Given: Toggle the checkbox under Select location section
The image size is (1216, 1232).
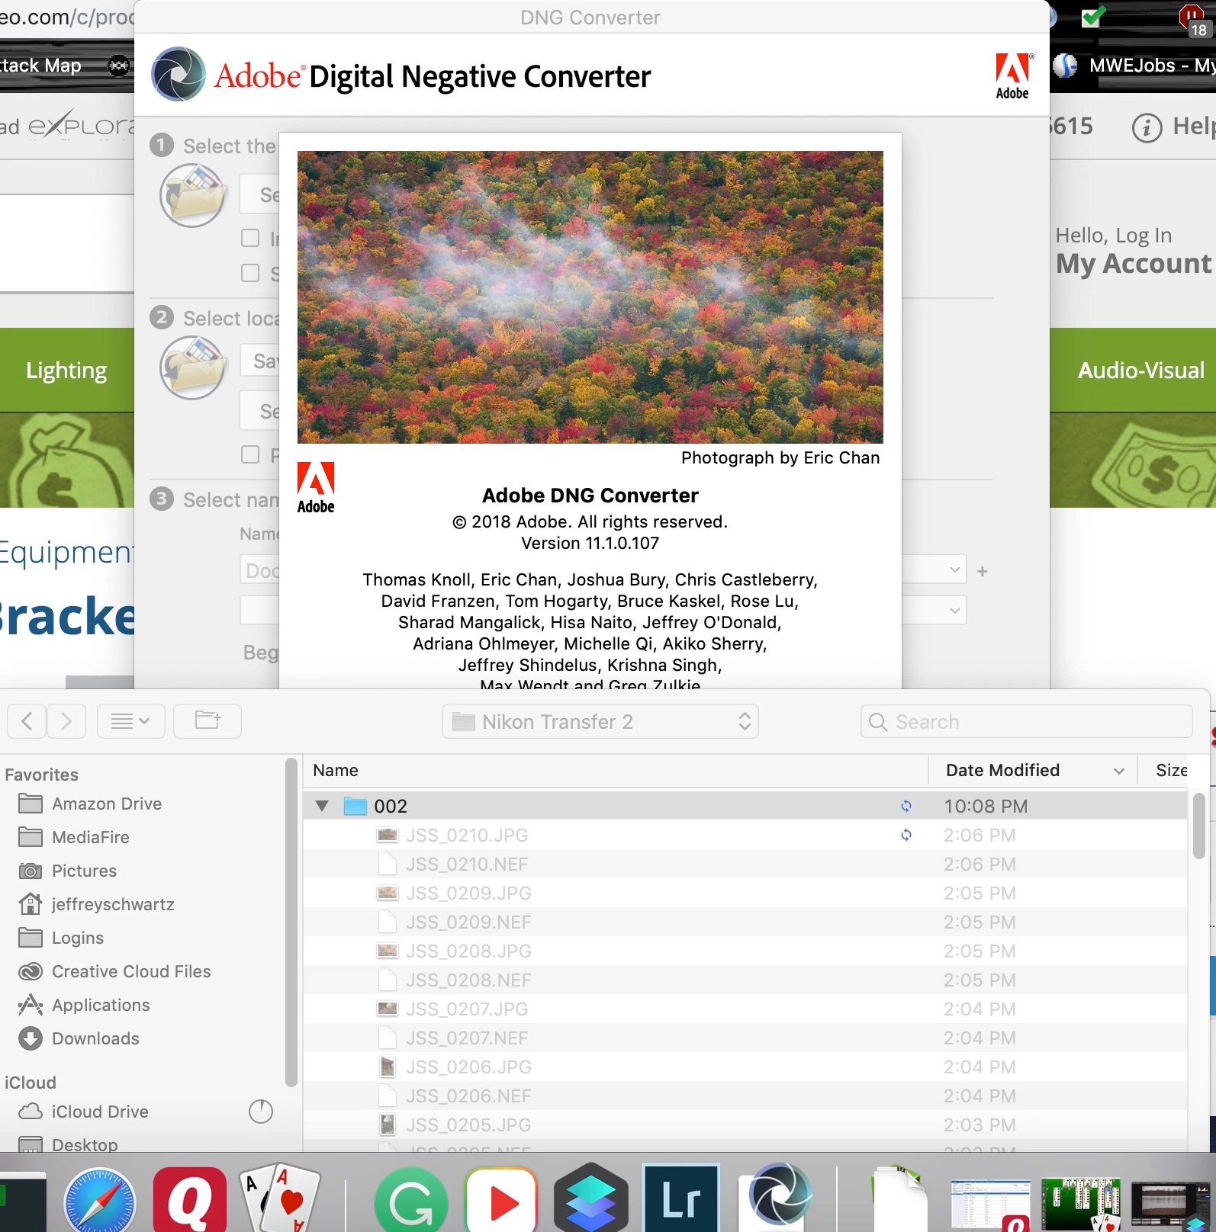Looking at the screenshot, I should tap(250, 454).
